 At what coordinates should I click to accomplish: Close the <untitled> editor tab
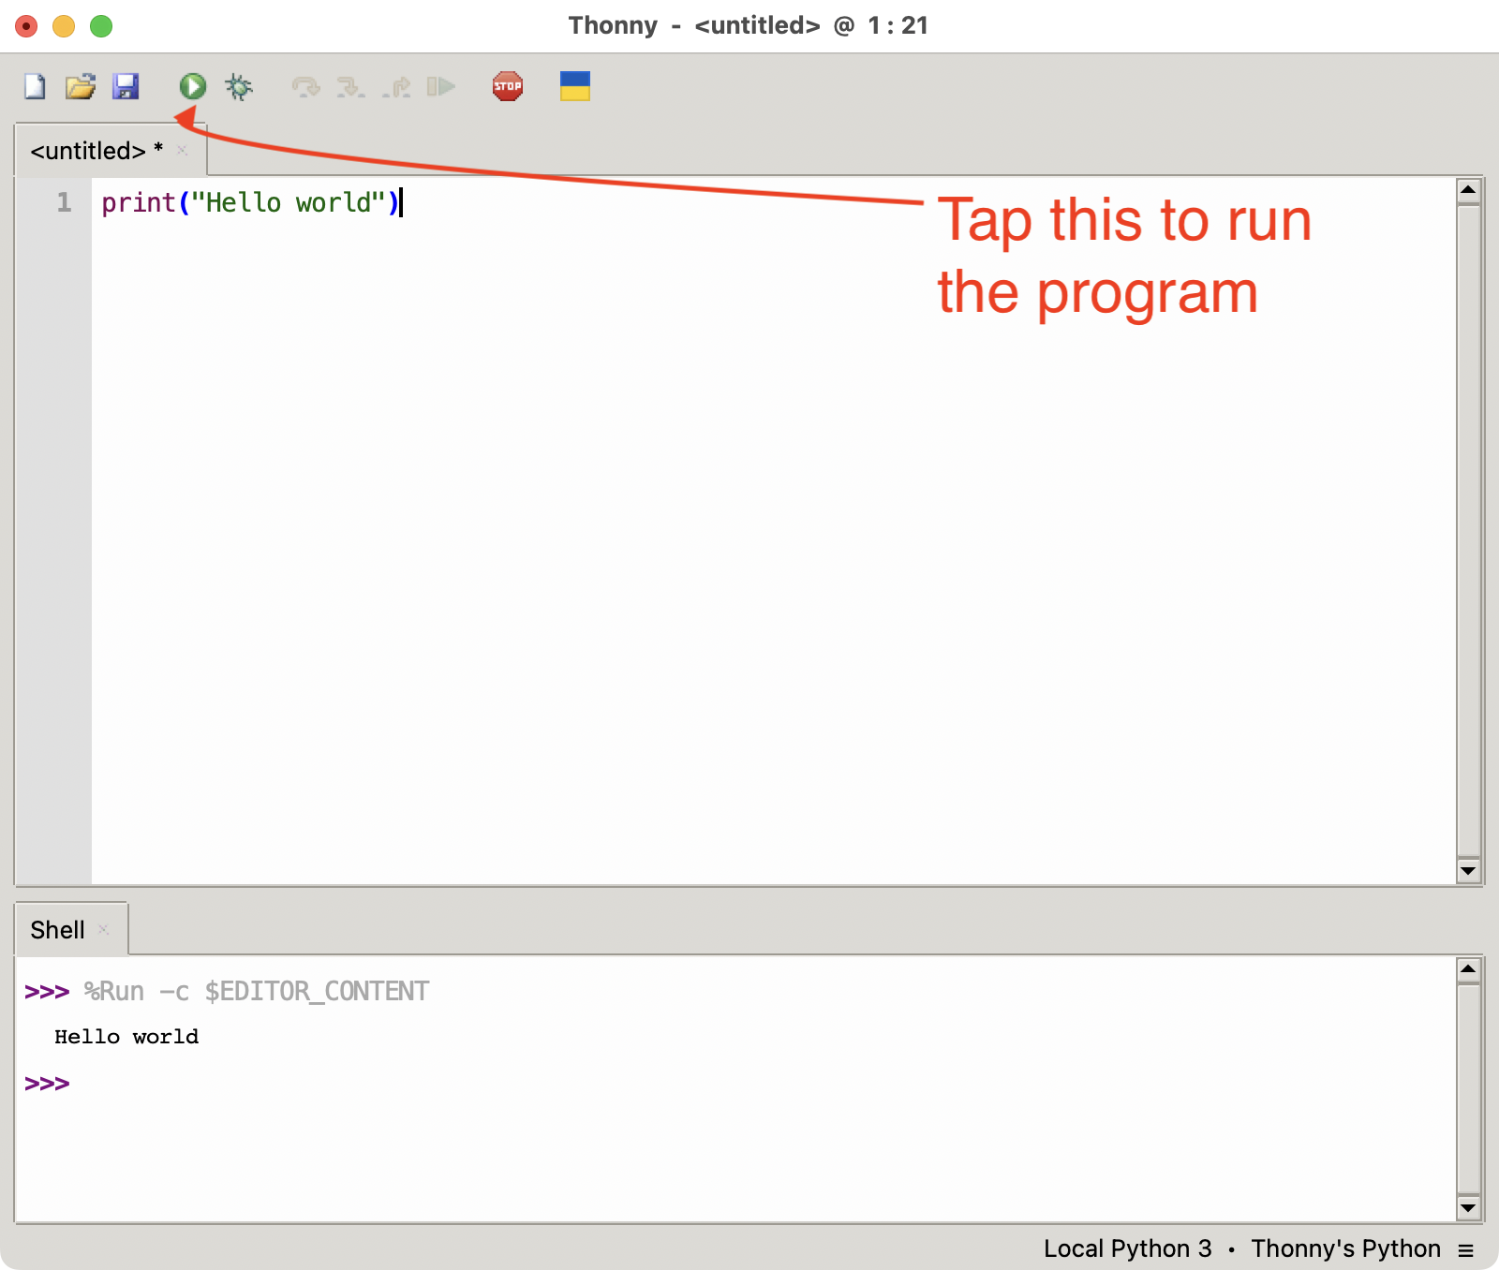point(183,151)
